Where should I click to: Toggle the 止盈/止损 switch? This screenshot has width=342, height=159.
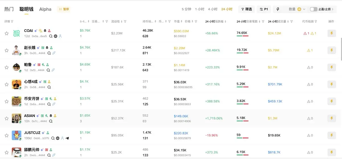coord(313,9)
